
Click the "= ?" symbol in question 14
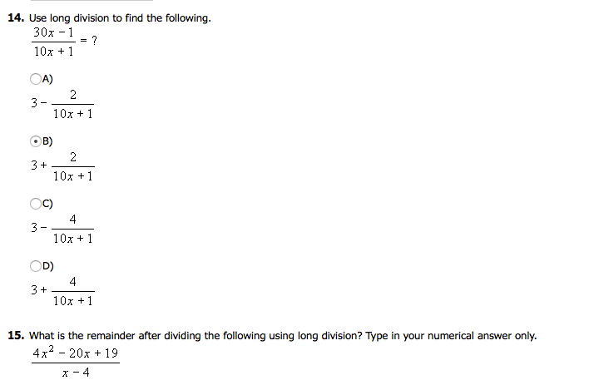pyautogui.click(x=88, y=40)
